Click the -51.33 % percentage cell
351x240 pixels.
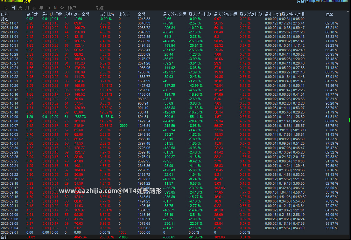point(107,117)
